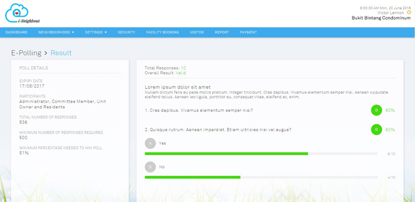Click the No answer progress bar

click(261, 178)
